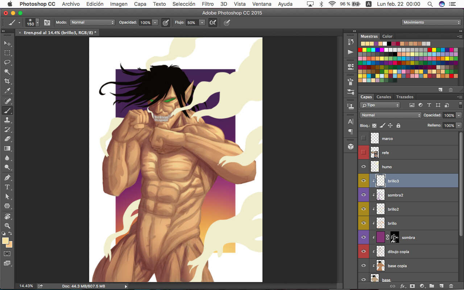Select the Hand tool
Image resolution: width=464 pixels, height=290 pixels.
7,216
